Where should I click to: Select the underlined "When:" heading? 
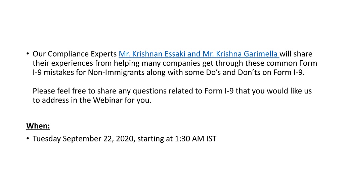pos(38,126)
